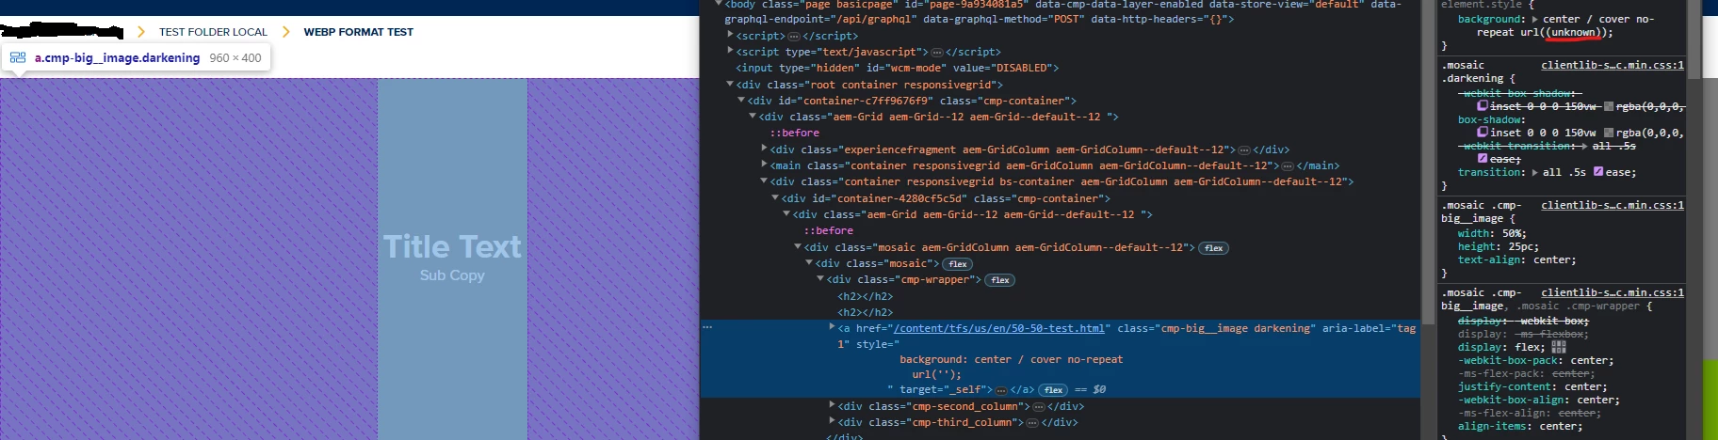Expand ellipsis of experiencefragment div
1718x440 pixels.
(1244, 149)
